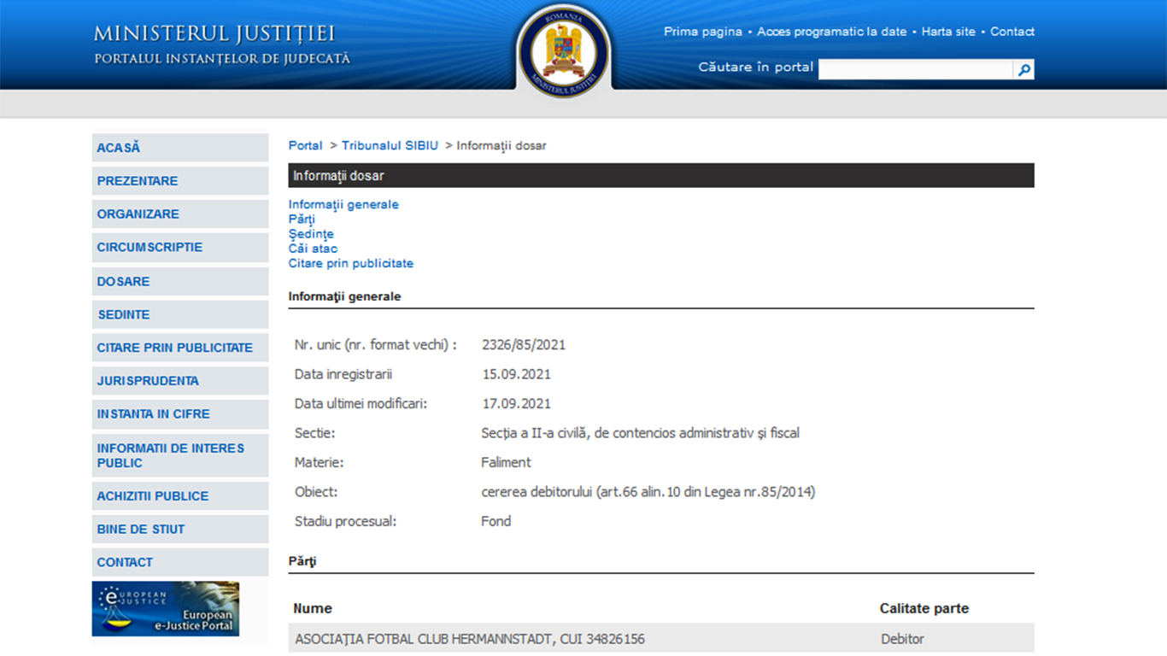The image size is (1167, 656).
Task: Click the Sectie label
Action: pyautogui.click(x=315, y=433)
